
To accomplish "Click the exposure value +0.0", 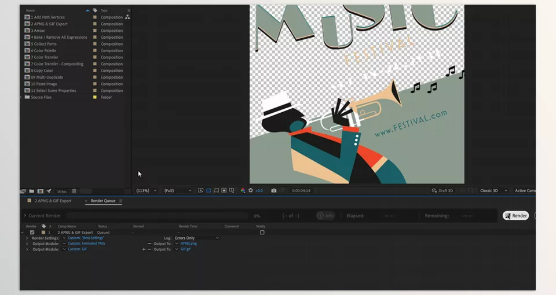I will 259,190.
